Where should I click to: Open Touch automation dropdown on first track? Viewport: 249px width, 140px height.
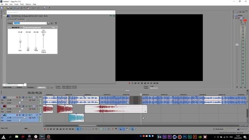pyautogui.click(x=38, y=100)
